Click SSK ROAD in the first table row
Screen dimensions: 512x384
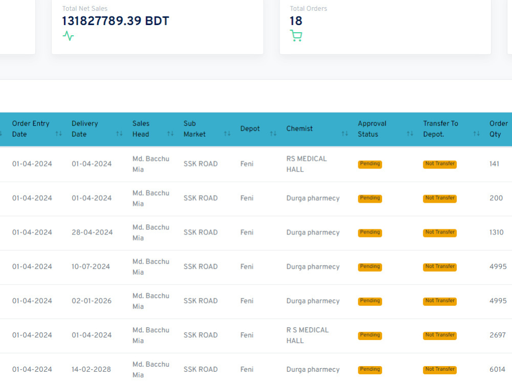click(x=201, y=164)
